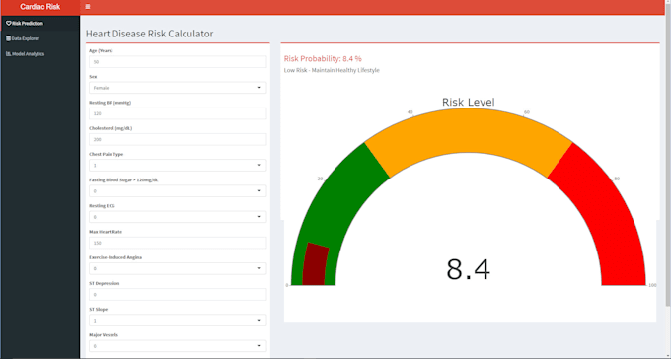Expand the Chest Pain Type dropdown
The height and width of the screenshot is (359, 671).
[x=178, y=165]
